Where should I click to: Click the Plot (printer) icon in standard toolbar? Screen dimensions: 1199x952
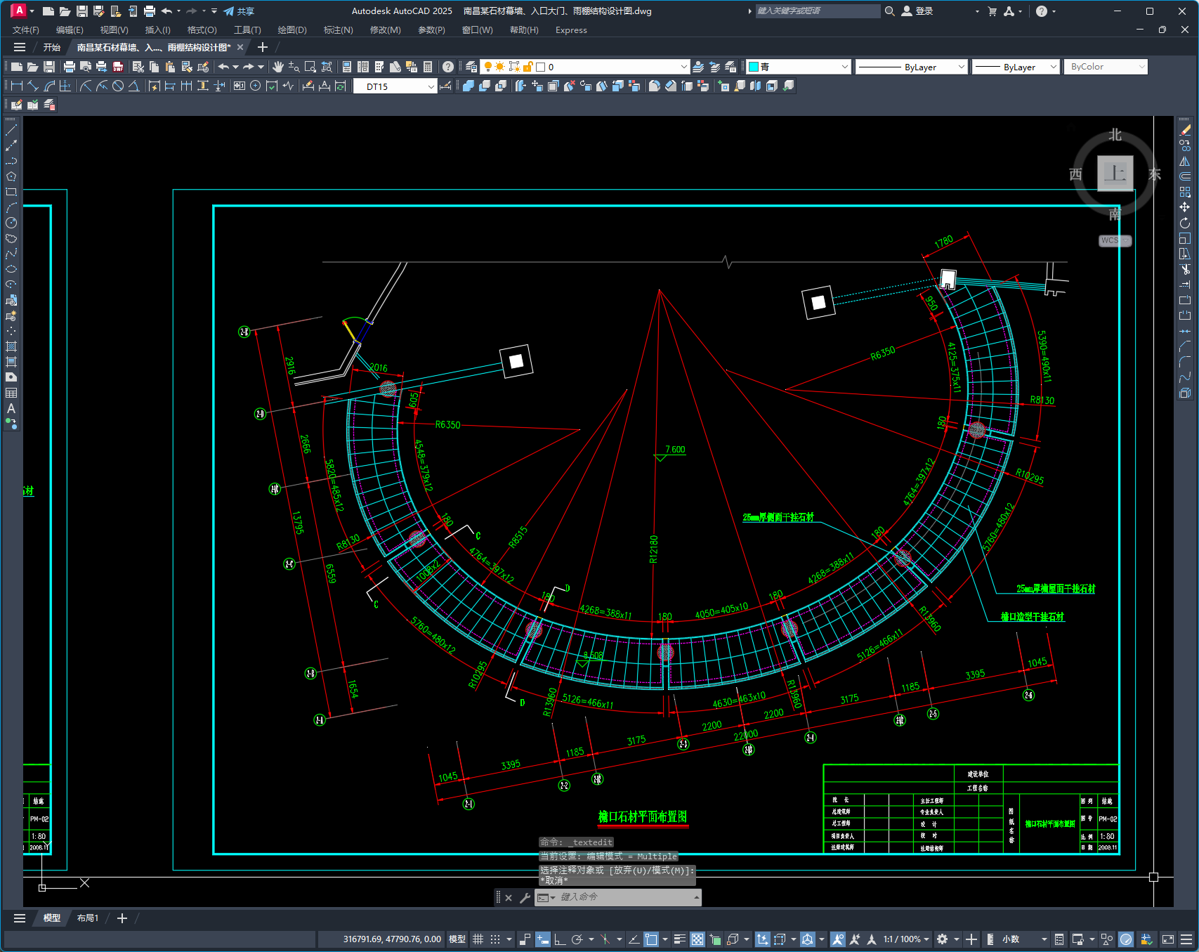click(69, 67)
